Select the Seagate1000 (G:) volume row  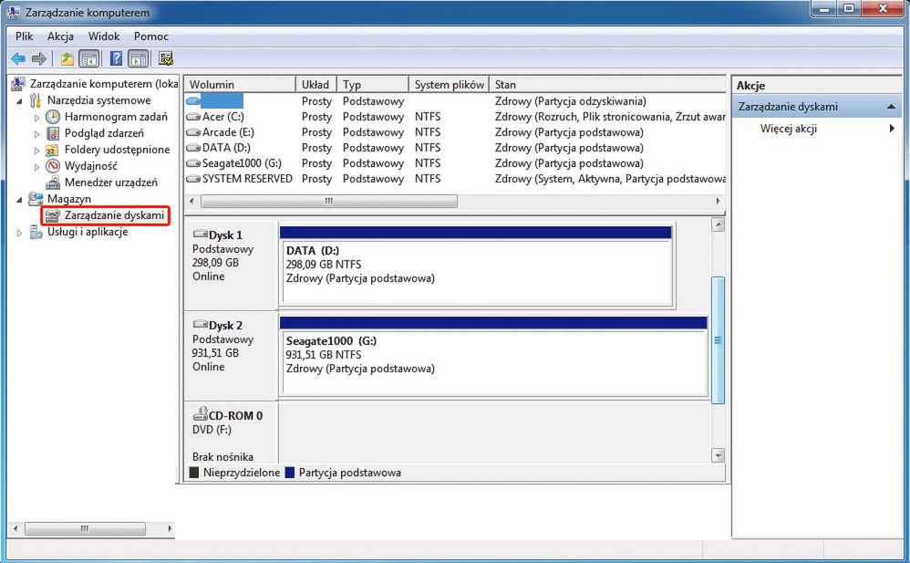455,163
